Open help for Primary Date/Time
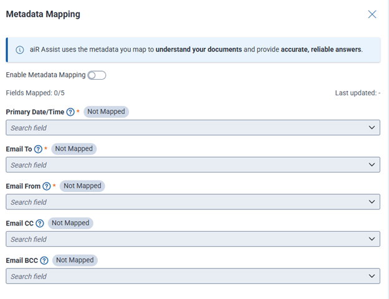Screen dimensions: 389x299 [70, 112]
